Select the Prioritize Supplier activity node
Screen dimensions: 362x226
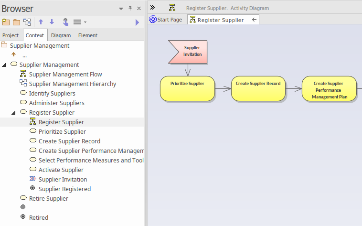point(187,88)
